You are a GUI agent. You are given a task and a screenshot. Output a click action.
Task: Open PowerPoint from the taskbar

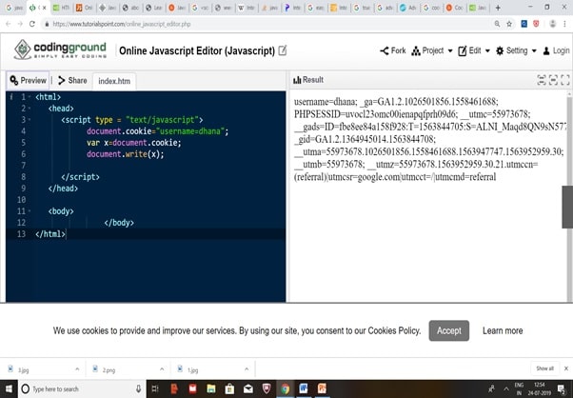pyautogui.click(x=322, y=388)
